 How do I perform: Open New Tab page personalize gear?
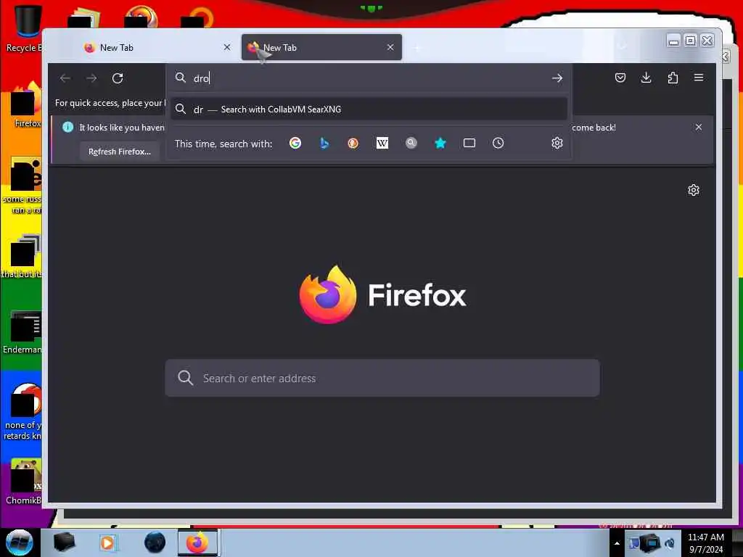[693, 191]
